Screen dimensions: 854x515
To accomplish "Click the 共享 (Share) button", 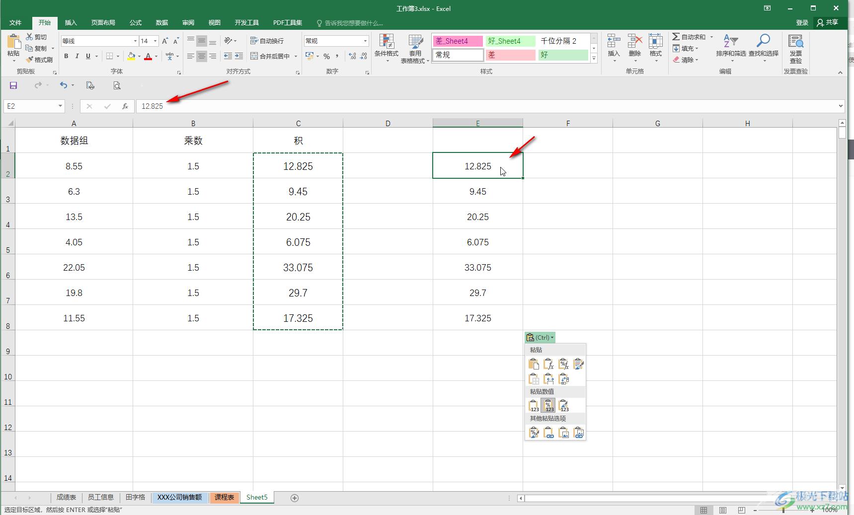I will point(828,22).
